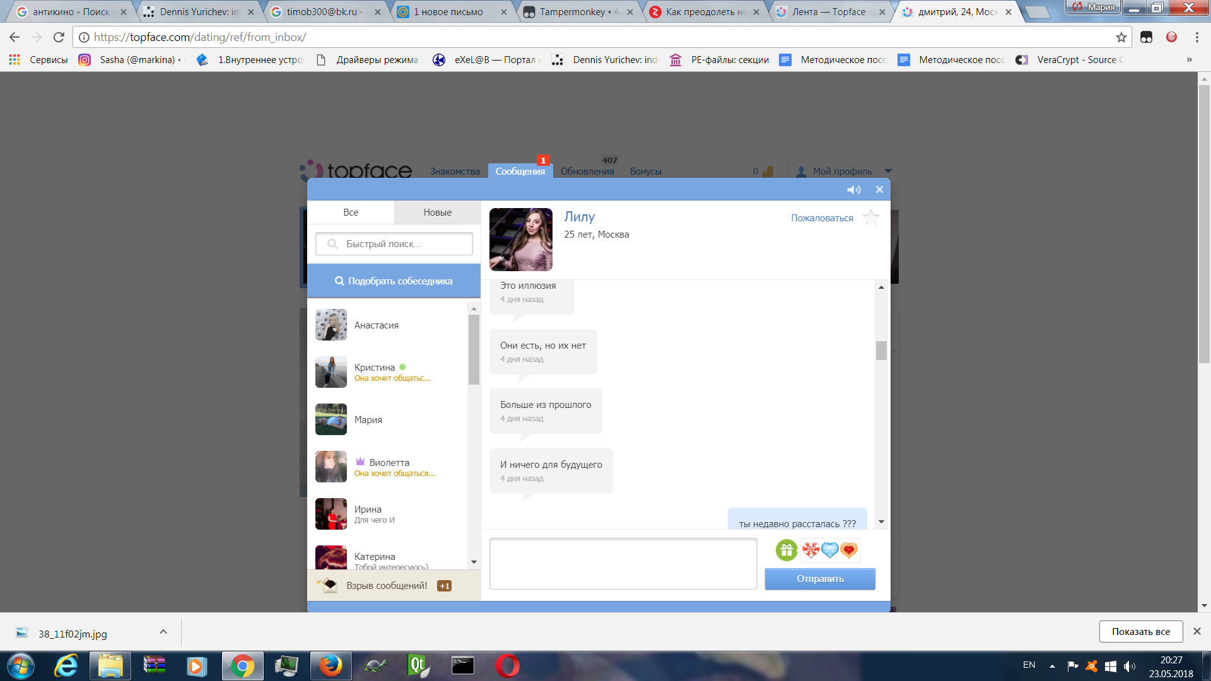Click the green gift icon
Viewport: 1211px width, 681px height.
point(787,550)
